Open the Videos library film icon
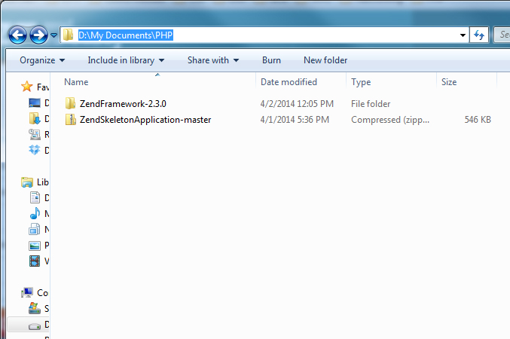The image size is (510, 339). coord(35,261)
